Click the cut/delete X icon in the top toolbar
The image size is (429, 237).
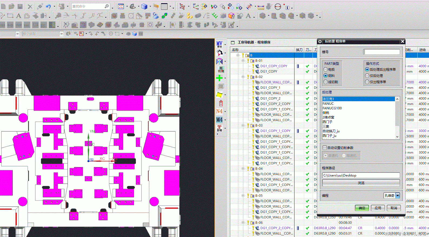pos(30,6)
